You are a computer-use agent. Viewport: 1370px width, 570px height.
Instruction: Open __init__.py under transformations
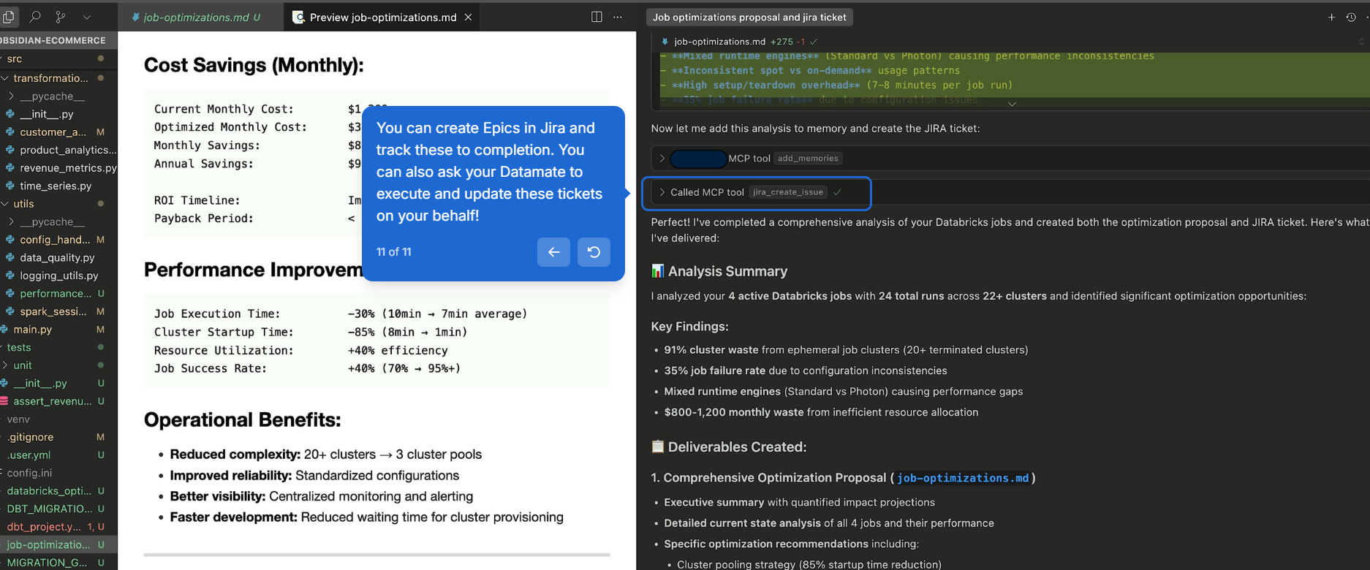(x=58, y=114)
